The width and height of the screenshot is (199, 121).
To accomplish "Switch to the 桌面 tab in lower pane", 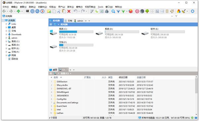I will click(x=53, y=70).
